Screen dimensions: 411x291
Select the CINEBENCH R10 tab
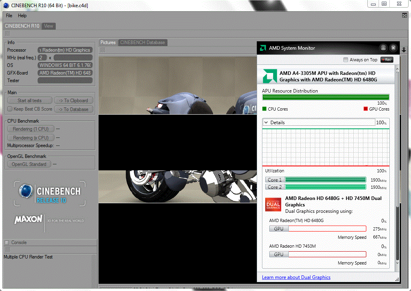pos(22,26)
